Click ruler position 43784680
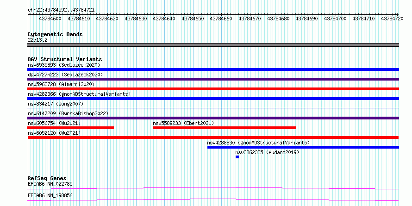Screen dimensions: 412x206 [x=278, y=19]
